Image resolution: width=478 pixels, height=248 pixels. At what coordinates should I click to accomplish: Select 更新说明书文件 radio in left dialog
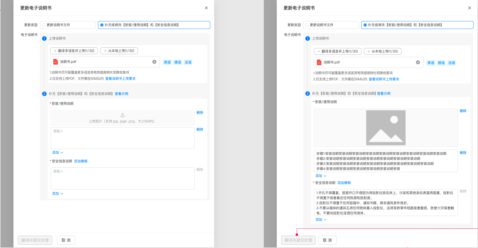click(x=44, y=25)
